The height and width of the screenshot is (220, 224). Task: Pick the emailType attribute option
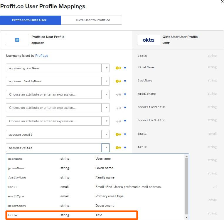tap(71, 196)
